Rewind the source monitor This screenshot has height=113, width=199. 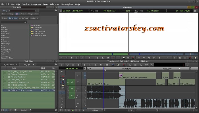(61, 58)
